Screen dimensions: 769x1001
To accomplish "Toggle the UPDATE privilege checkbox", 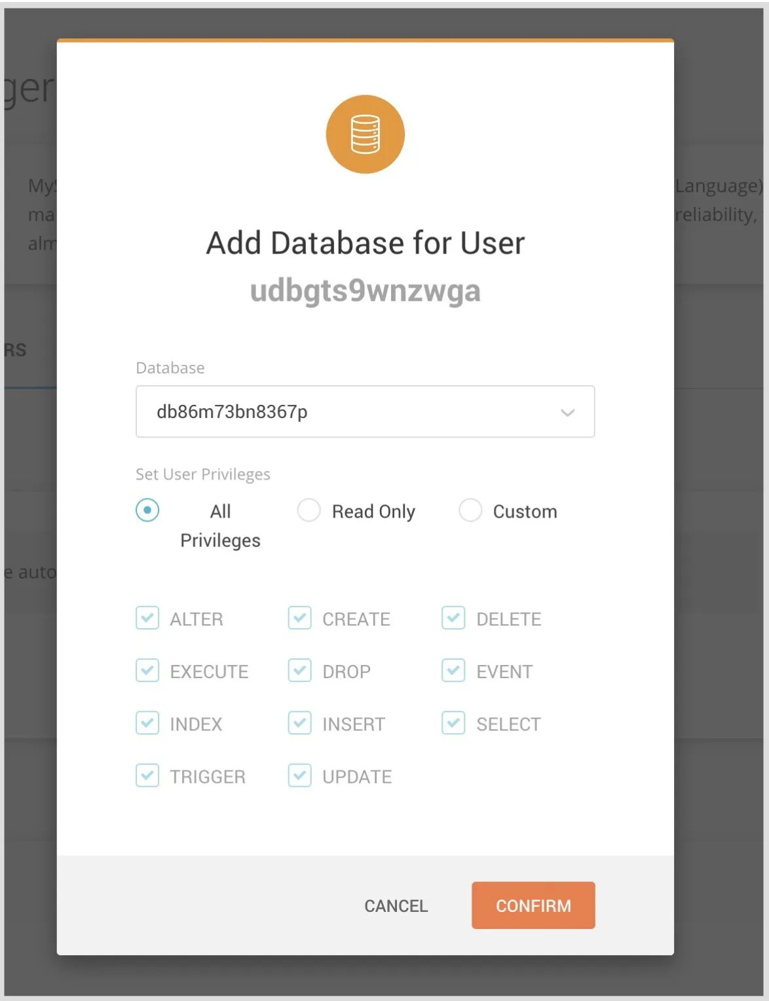I will [300, 776].
